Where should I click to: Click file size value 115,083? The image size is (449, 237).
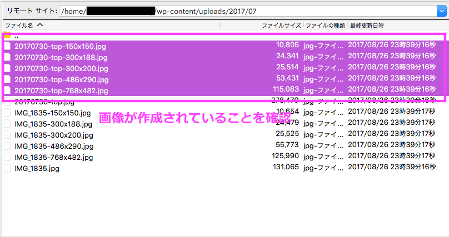point(286,89)
